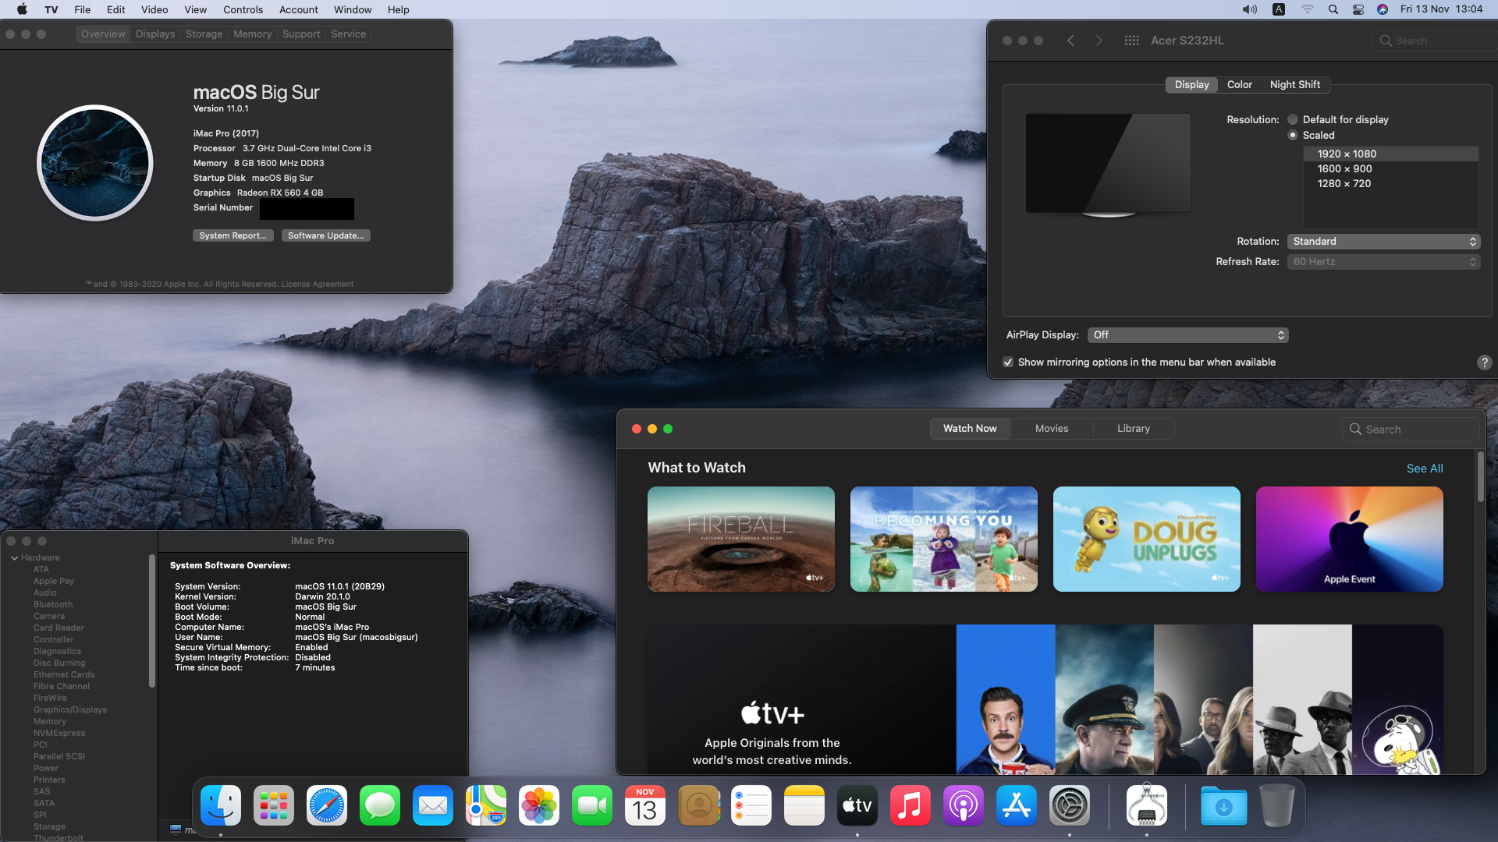Toggle show mirroring options checkbox
Screen dimensions: 1498x842
click(x=1008, y=362)
